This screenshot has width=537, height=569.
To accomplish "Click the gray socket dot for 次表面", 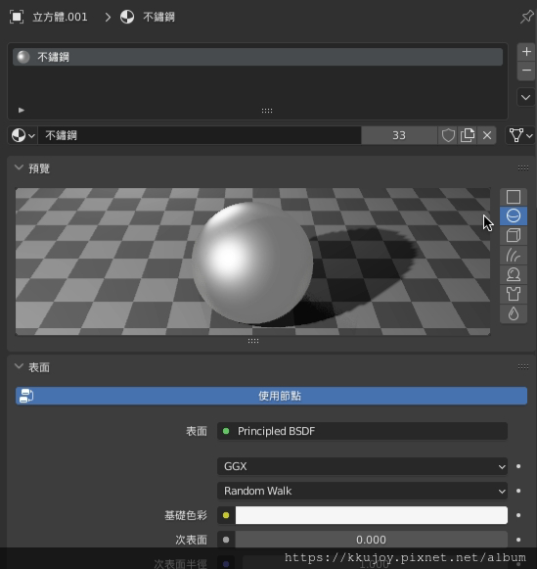I will [x=226, y=540].
